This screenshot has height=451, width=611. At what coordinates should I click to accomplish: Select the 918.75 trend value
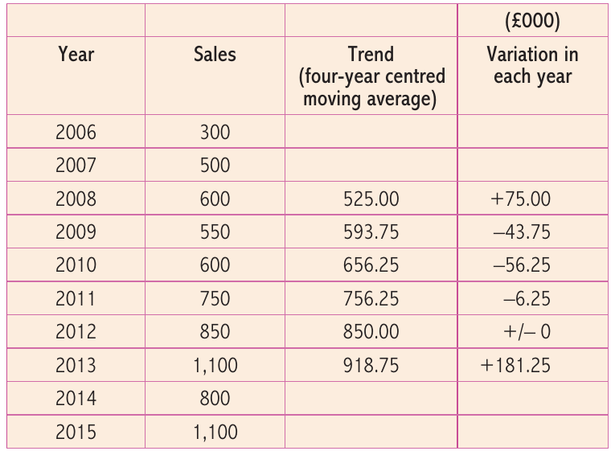tap(371, 366)
